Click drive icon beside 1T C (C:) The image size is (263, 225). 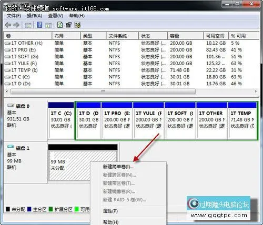pyautogui.click(x=7, y=77)
